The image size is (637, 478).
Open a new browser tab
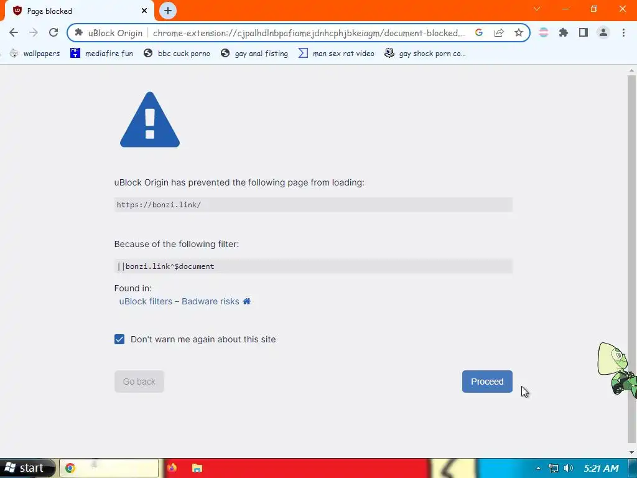click(168, 11)
